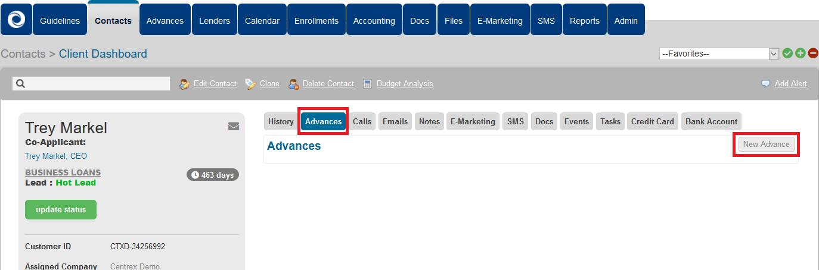Click the Delete Contact person icon
Image resolution: width=819 pixels, height=270 pixels.
(x=294, y=84)
